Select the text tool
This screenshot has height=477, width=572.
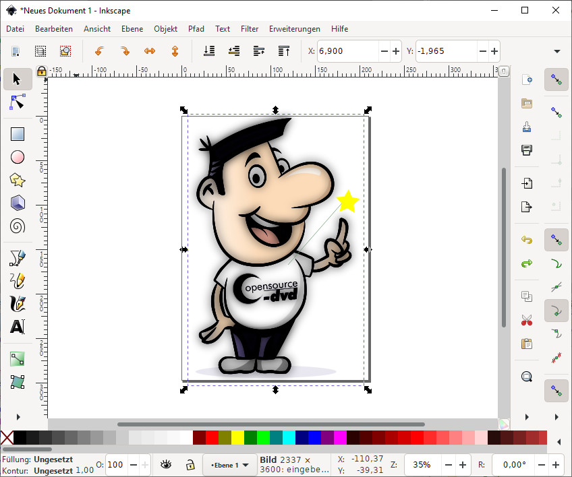click(x=18, y=327)
